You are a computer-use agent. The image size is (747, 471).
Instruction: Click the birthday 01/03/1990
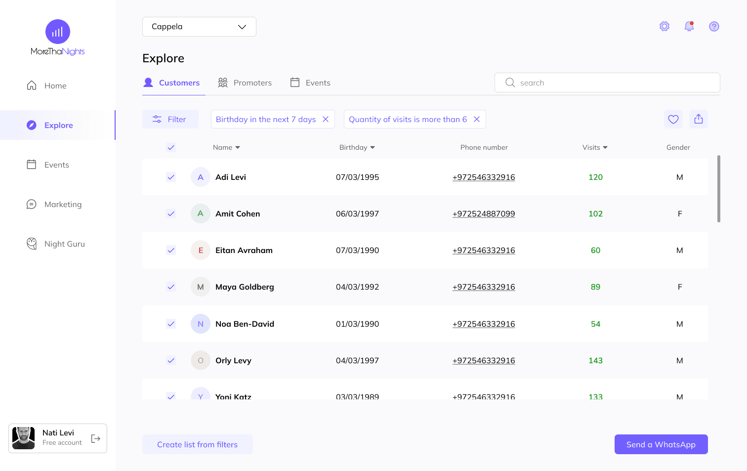click(357, 324)
